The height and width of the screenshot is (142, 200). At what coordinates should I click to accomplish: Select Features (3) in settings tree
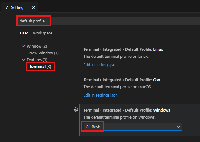(37, 60)
